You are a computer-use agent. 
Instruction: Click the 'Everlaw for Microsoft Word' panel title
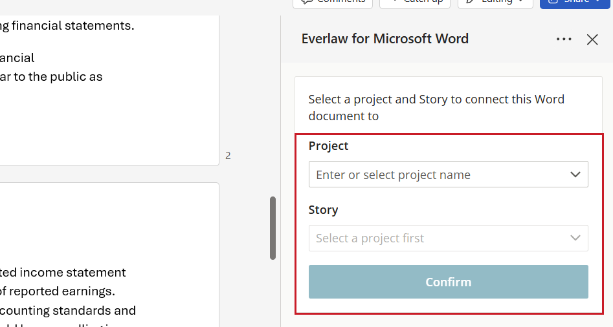pyautogui.click(x=385, y=39)
